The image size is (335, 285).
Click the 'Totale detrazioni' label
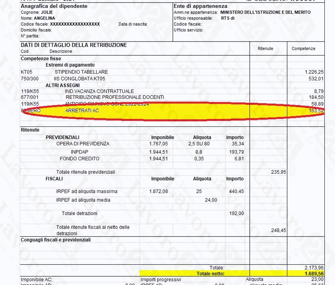click(x=79, y=214)
